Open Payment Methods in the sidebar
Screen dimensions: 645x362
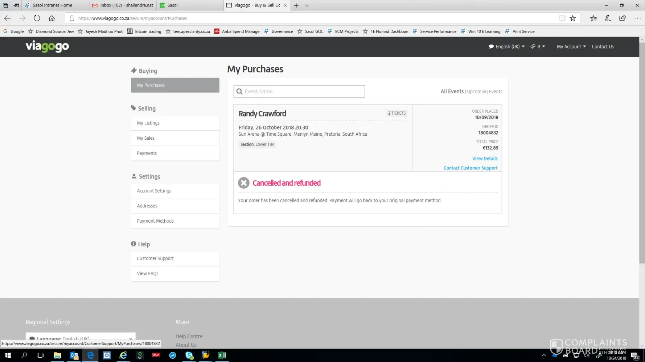[175, 221]
